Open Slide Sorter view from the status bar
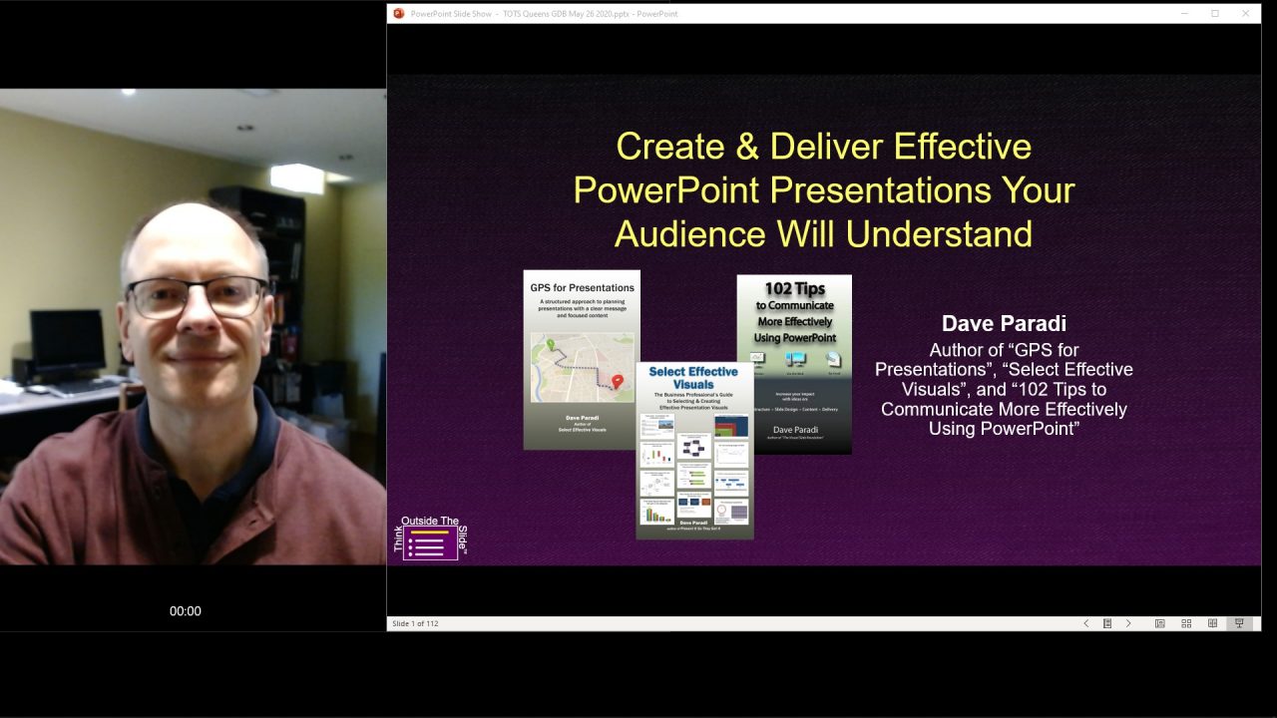 (1186, 623)
